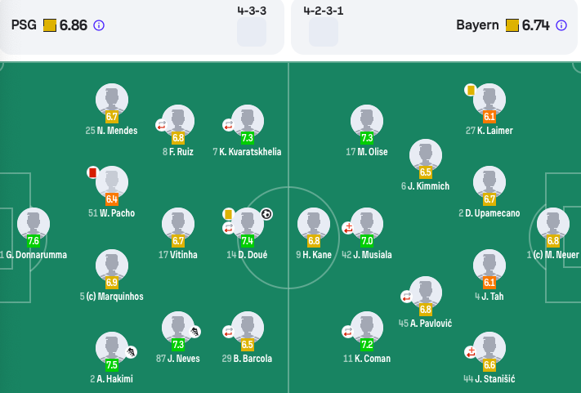Select M. Neuer's player name
Viewport: 581px width, 393px height.
point(561,255)
